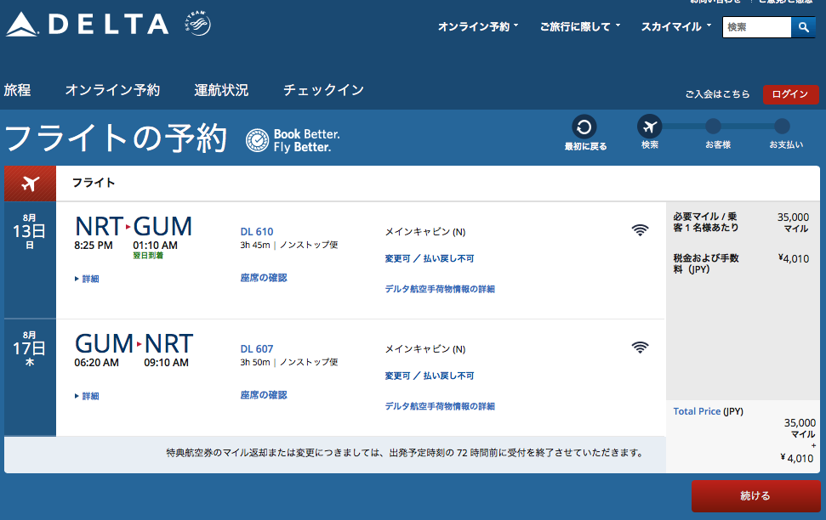826x520 pixels.
Task: Click the red ログイン button
Action: pyautogui.click(x=791, y=94)
